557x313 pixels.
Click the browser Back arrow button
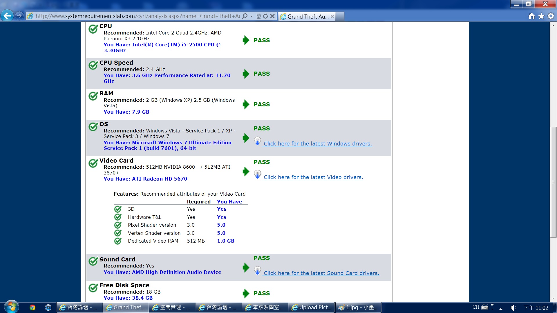[x=7, y=16]
